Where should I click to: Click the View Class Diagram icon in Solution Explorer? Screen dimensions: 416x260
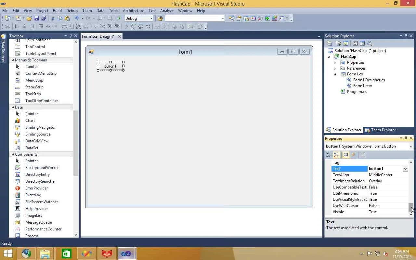[x=369, y=43]
